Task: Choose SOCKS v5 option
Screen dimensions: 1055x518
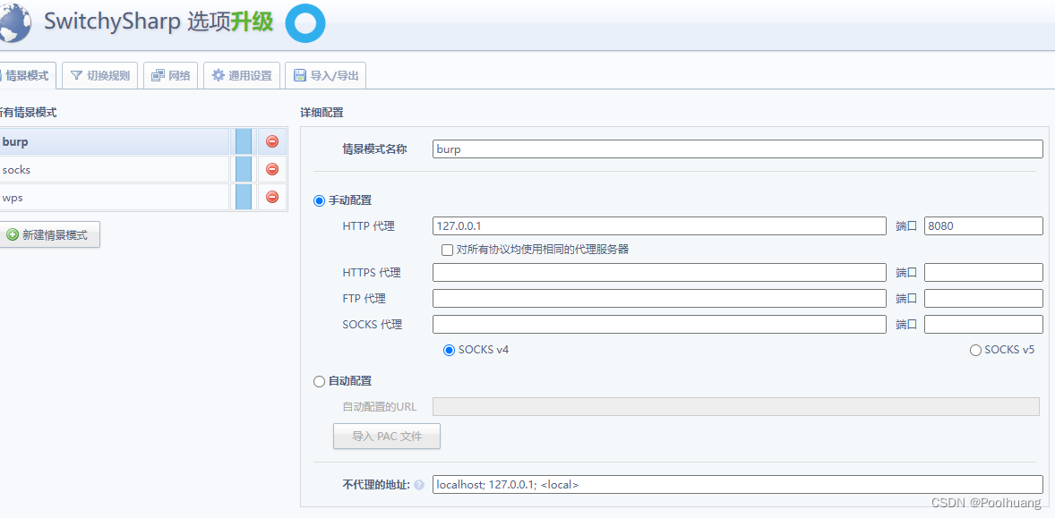Action: click(x=975, y=350)
